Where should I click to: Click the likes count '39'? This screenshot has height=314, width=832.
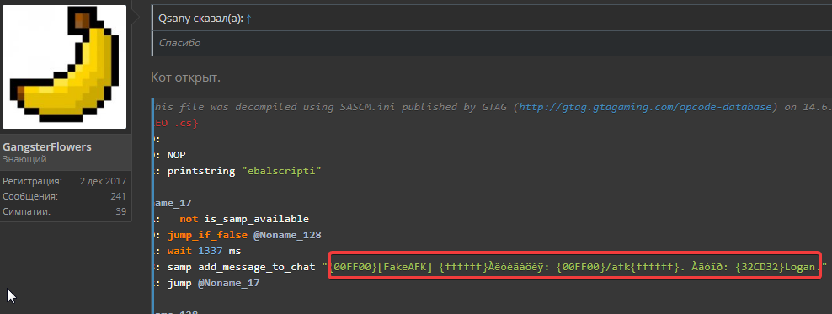121,211
